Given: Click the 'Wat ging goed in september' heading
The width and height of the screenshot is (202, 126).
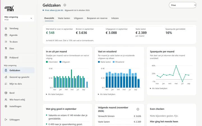Looking at the screenshot, I should pyautogui.click(x=61, y=109).
